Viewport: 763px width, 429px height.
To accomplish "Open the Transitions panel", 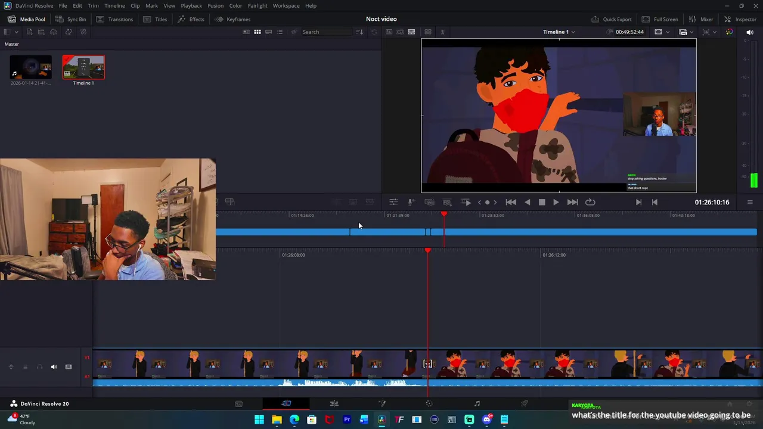I will (114, 19).
